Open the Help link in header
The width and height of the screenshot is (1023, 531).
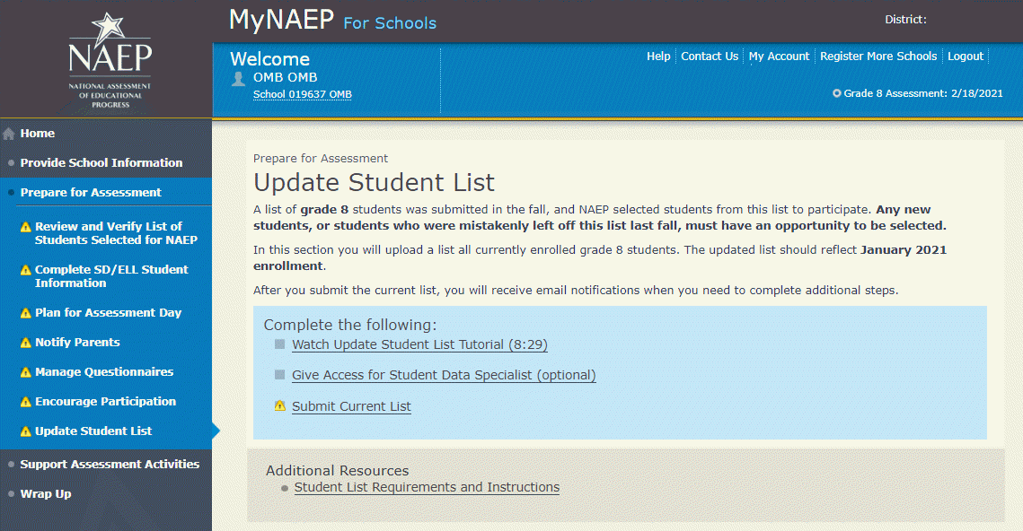[658, 56]
